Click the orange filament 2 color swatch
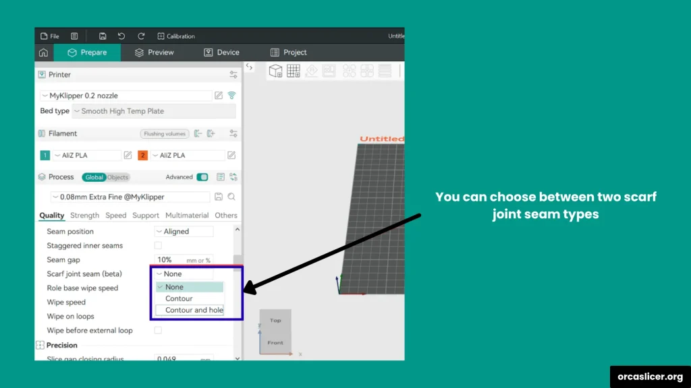This screenshot has width=691, height=388. click(x=143, y=156)
